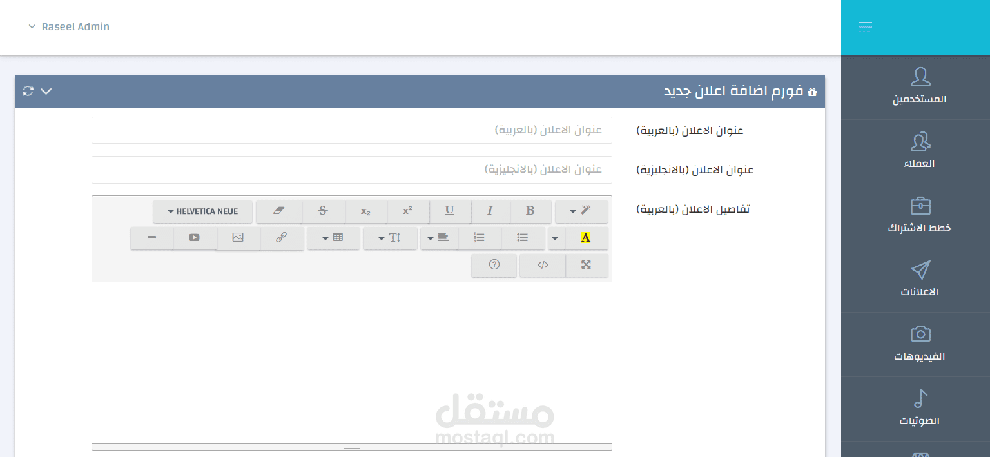Open the editor help dialog

[494, 264]
